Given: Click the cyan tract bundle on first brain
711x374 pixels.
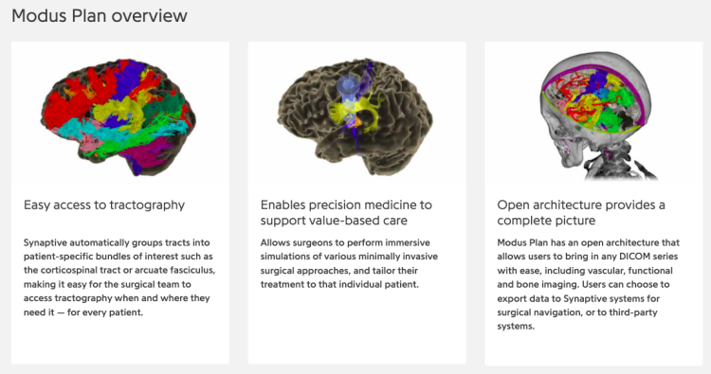Looking at the screenshot, I should coord(86,128).
